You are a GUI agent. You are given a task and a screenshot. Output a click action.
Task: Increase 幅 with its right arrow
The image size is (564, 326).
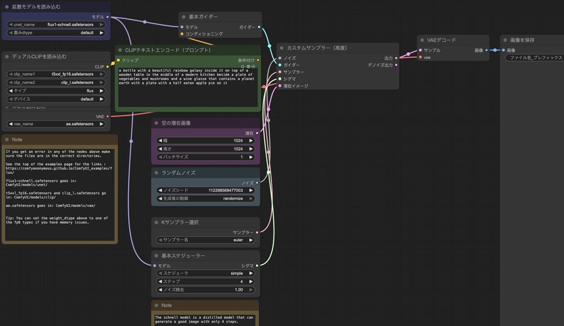(251, 141)
